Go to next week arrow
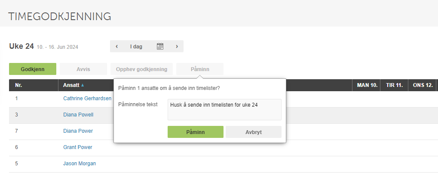Viewport: 438px width, 173px height. (x=177, y=46)
